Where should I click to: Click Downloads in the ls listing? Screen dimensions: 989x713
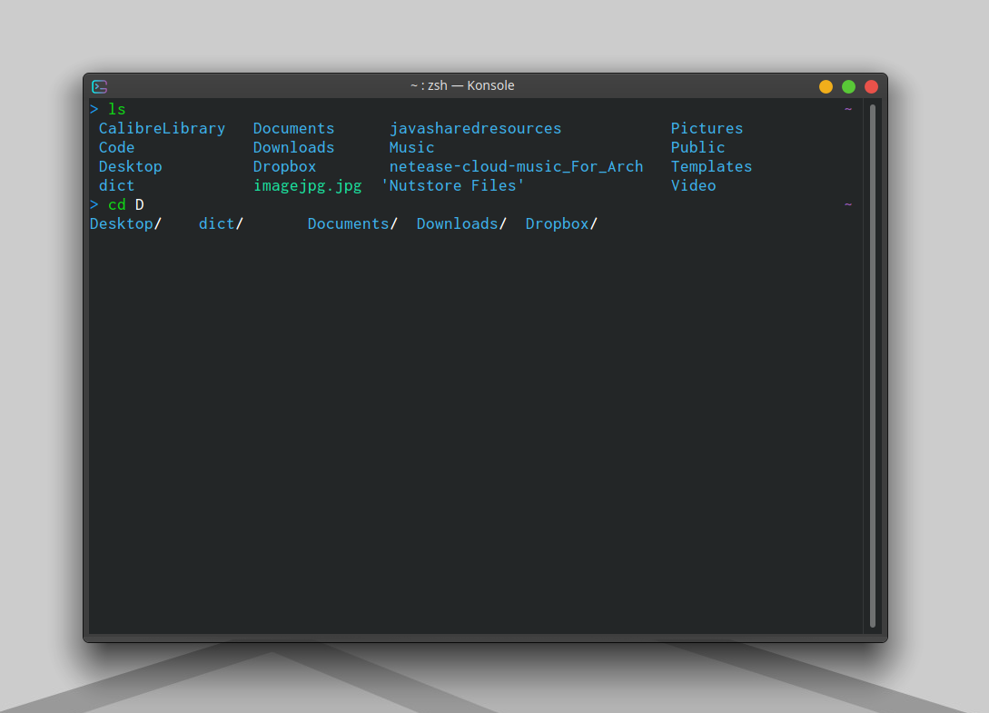click(294, 147)
